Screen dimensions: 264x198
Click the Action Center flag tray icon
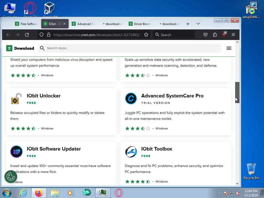coord(226,193)
